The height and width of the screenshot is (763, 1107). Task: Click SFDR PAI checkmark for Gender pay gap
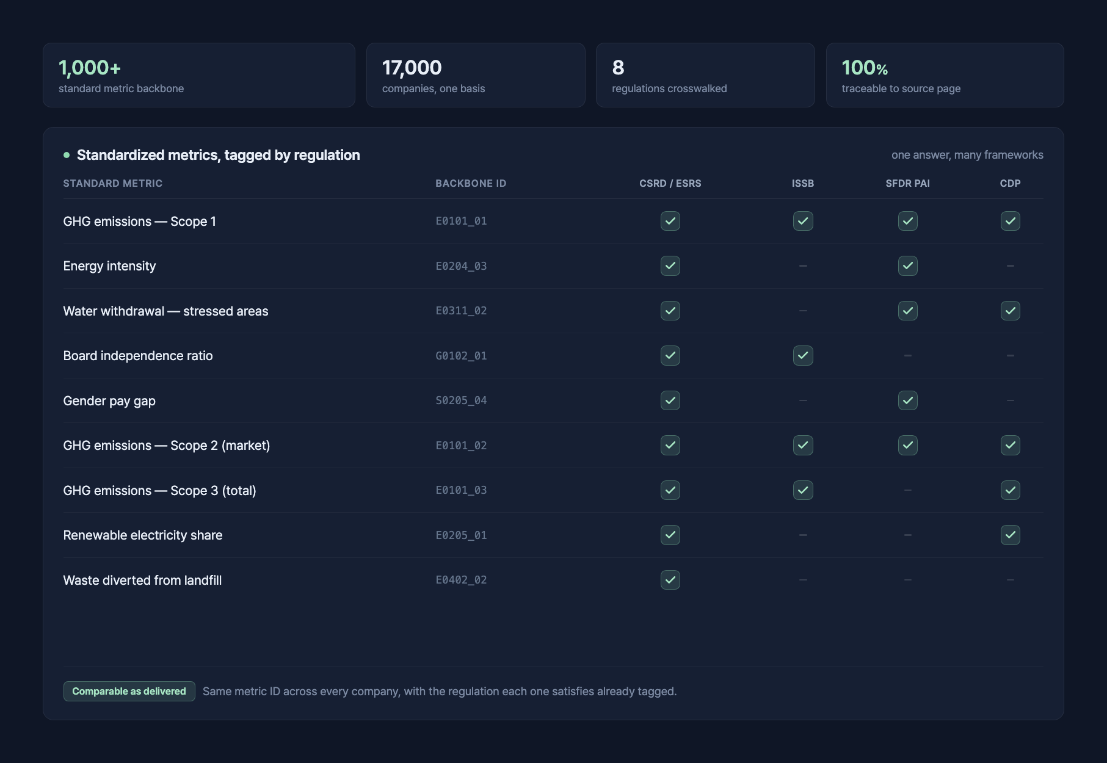click(908, 400)
